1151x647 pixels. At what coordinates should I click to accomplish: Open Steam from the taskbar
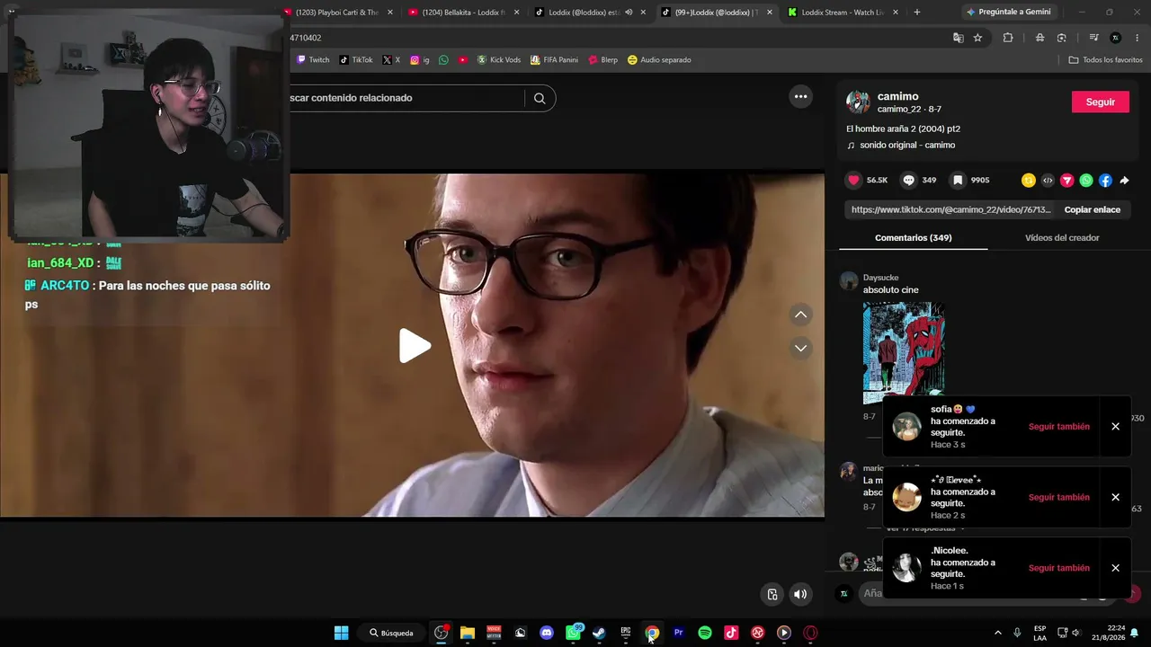tap(600, 633)
